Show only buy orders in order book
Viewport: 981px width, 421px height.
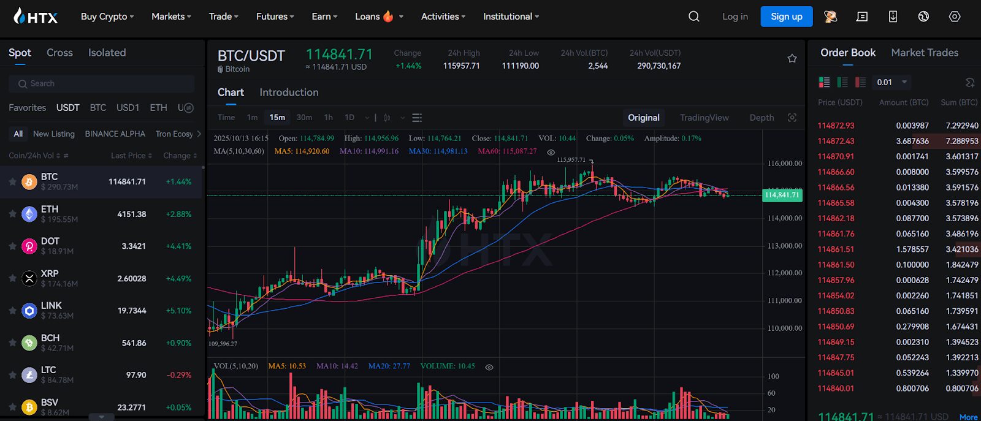[x=842, y=82]
